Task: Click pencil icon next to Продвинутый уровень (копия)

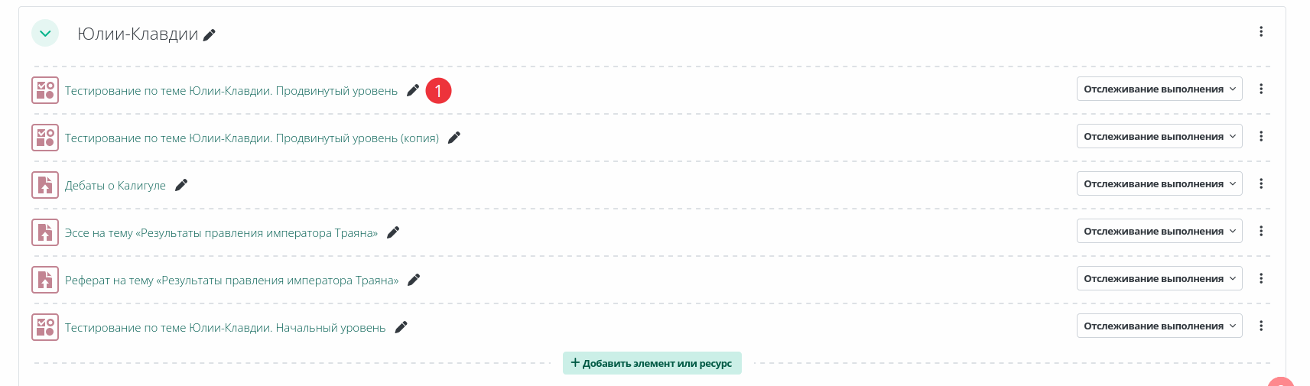Action: (454, 138)
